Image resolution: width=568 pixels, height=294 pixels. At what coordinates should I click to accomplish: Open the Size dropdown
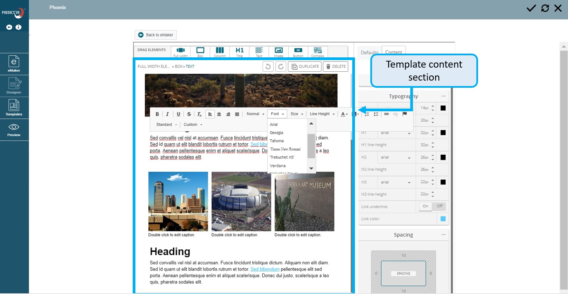(x=296, y=114)
